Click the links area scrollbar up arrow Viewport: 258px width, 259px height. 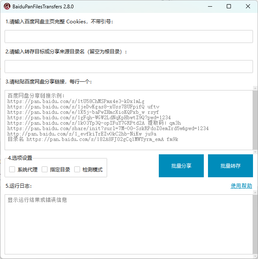(x=255, y=88)
